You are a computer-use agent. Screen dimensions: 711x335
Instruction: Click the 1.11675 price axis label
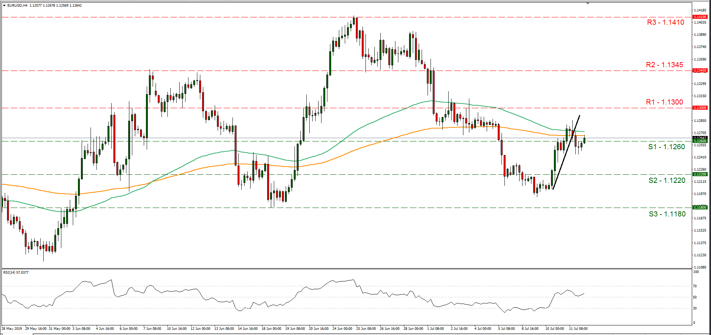pyautogui.click(x=700, y=218)
